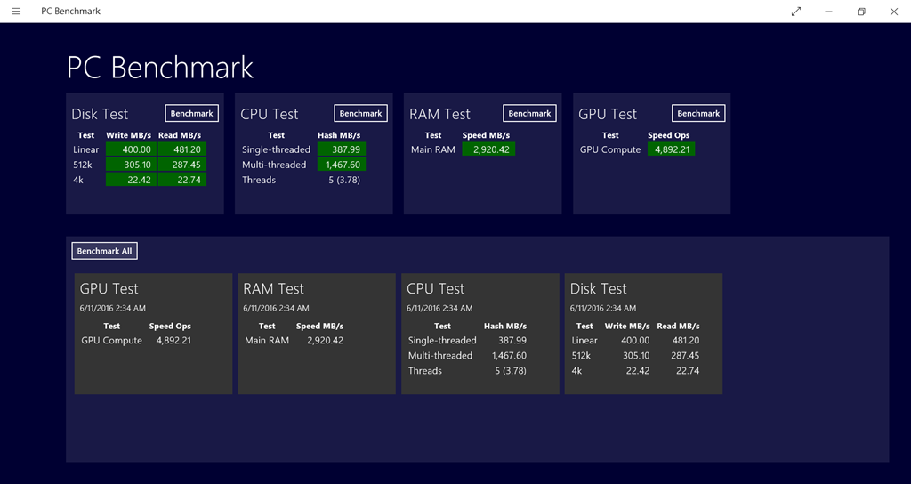Click the 512k write speed 305.10 cell
The image size is (911, 484).
tap(130, 165)
